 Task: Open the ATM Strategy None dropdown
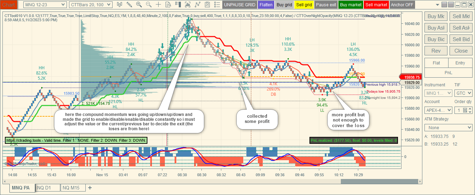[449, 128]
